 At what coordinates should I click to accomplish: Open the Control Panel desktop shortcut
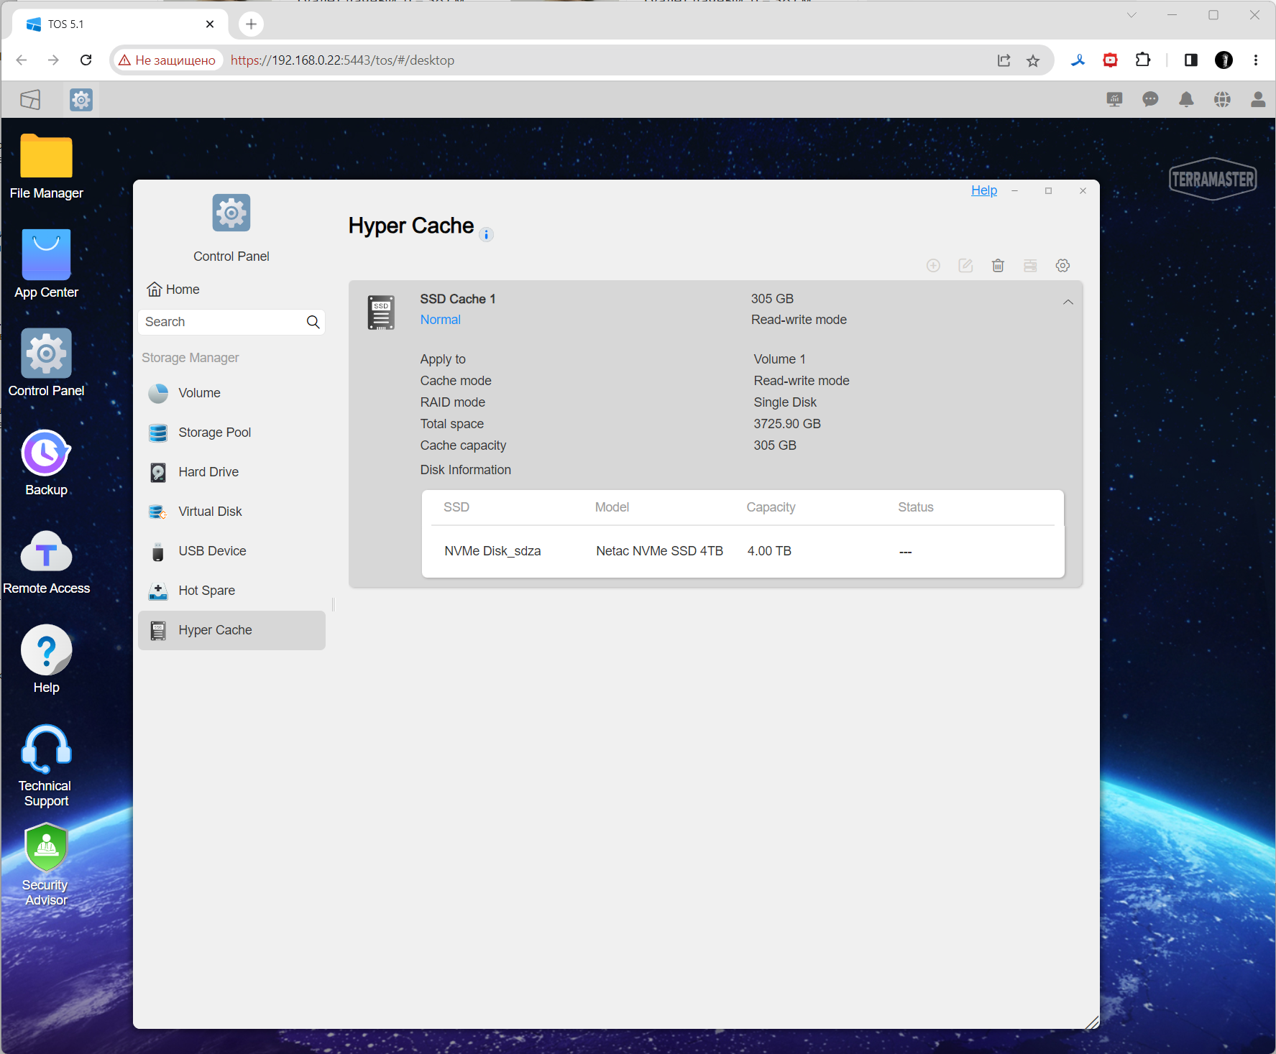pyautogui.click(x=46, y=363)
